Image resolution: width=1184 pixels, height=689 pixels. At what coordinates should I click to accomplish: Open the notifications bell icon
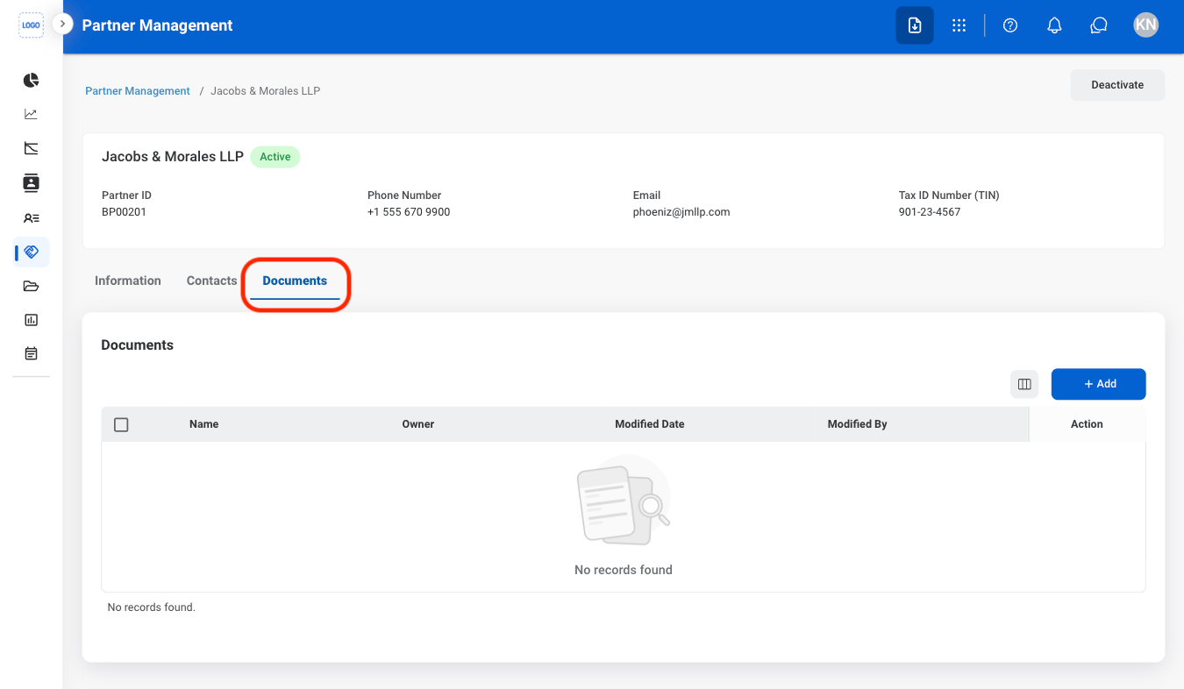coord(1055,25)
